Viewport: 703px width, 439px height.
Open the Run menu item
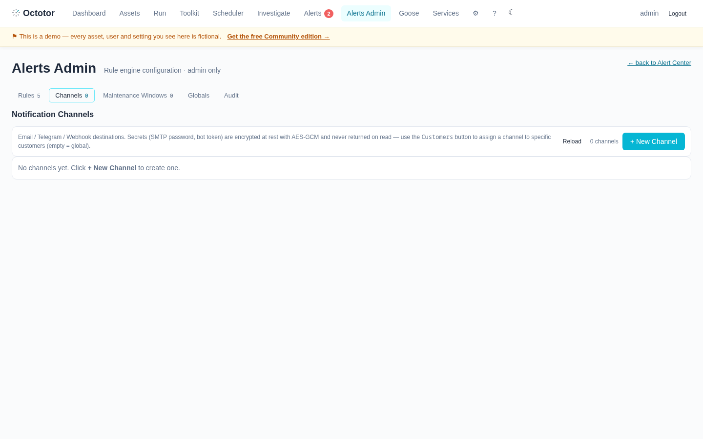tap(160, 13)
